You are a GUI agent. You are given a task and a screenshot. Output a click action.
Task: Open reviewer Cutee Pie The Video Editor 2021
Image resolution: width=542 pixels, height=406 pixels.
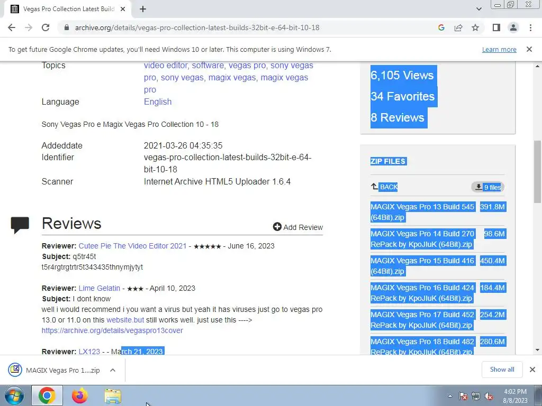coord(132,246)
